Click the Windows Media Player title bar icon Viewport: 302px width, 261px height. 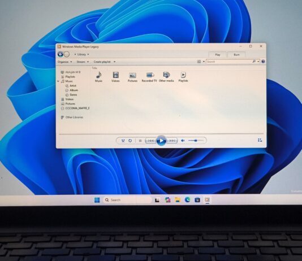pos(59,46)
